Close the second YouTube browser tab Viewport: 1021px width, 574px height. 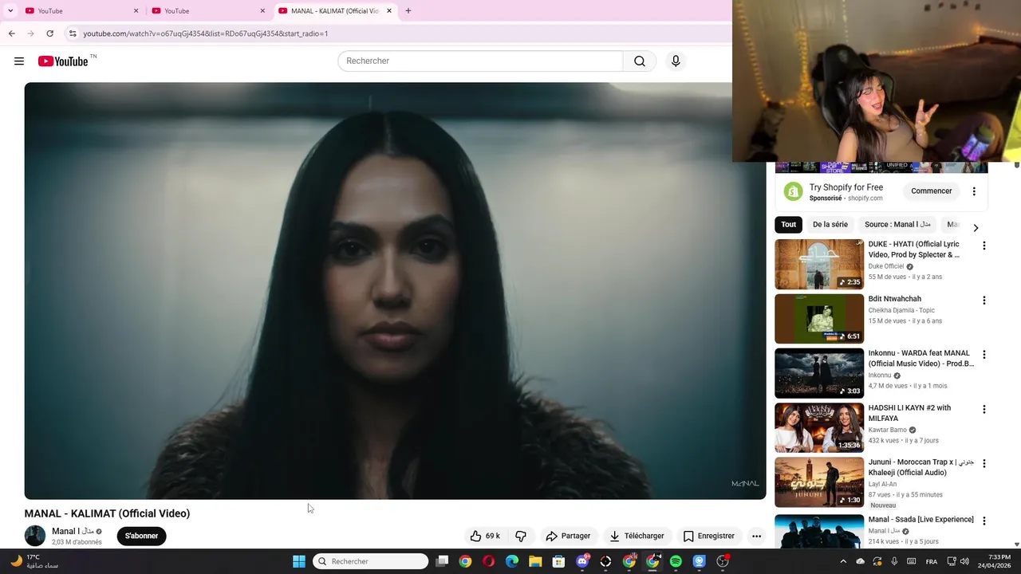point(262,10)
